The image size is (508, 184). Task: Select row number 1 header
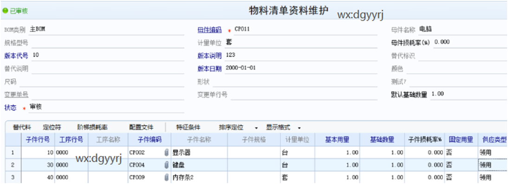pos(13,152)
